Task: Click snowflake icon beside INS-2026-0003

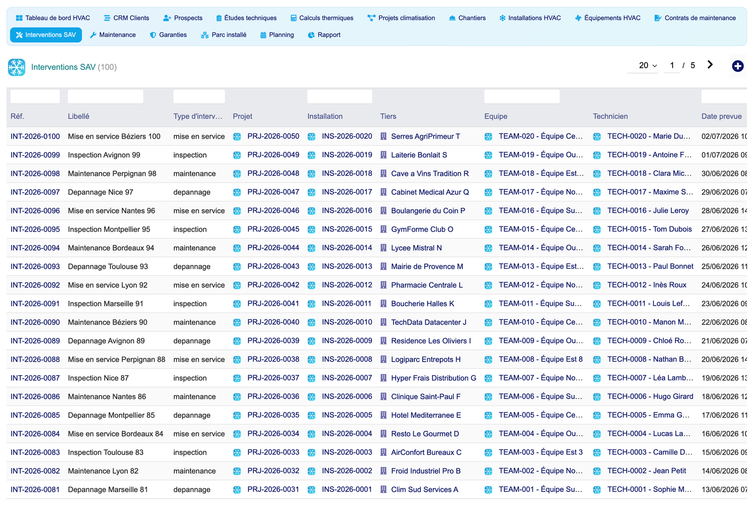Action: 312,453
